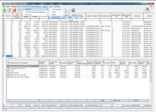Click the Packaging column header
This screenshot has height=112, width=156.
click(x=64, y=63)
